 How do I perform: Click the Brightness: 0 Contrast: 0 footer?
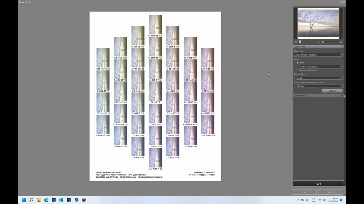[204, 173]
